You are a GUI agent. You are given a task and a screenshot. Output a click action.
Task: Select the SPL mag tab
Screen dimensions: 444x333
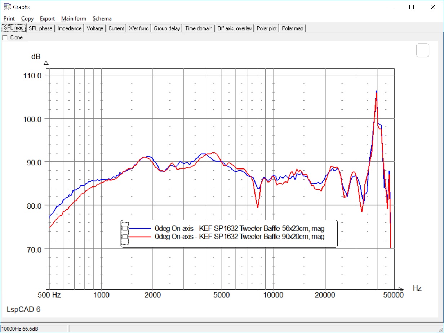point(14,28)
